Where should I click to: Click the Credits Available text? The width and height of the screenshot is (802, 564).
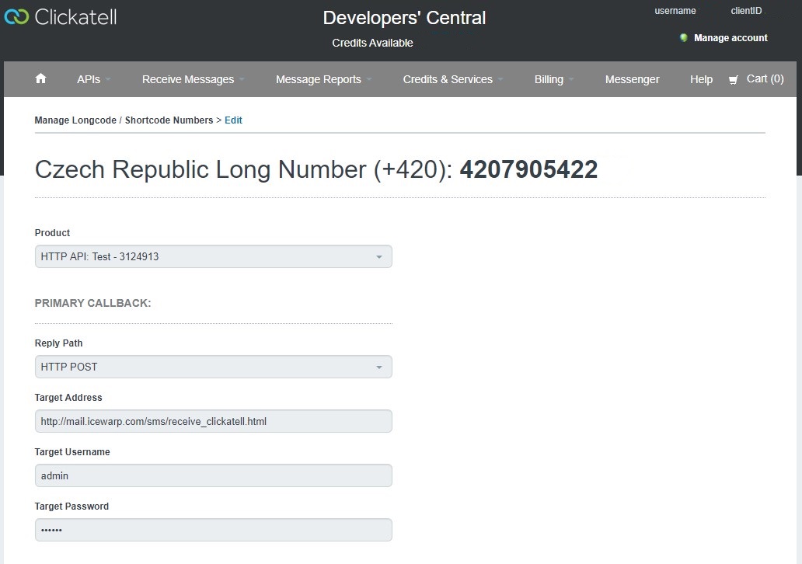(x=372, y=43)
